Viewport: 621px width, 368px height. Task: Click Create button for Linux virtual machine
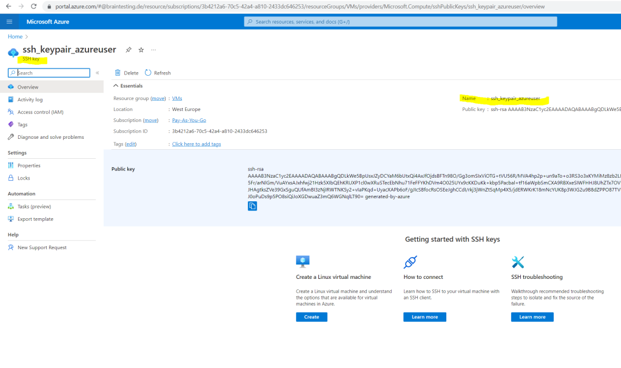pyautogui.click(x=312, y=317)
